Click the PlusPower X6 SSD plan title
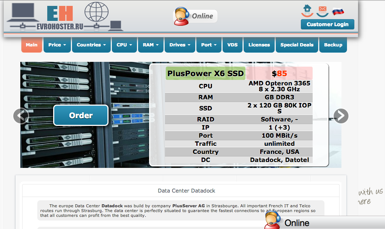Viewport: 385px width, 229px height. [x=206, y=73]
